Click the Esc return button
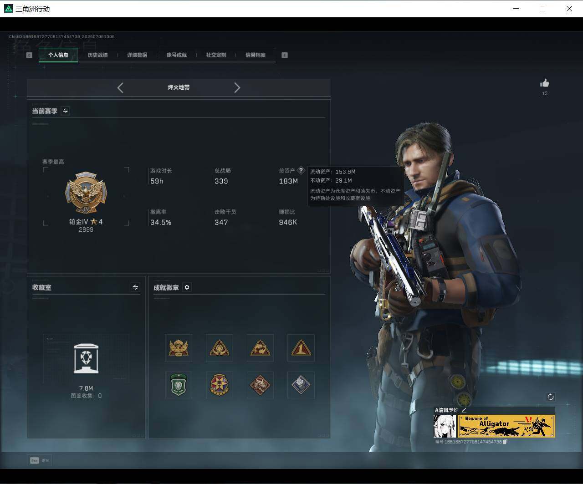583x484 pixels. 40,460
